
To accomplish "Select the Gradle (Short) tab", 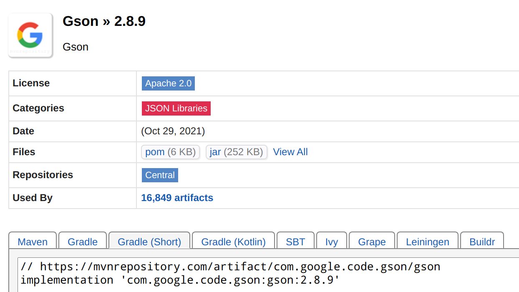I will coord(149,242).
